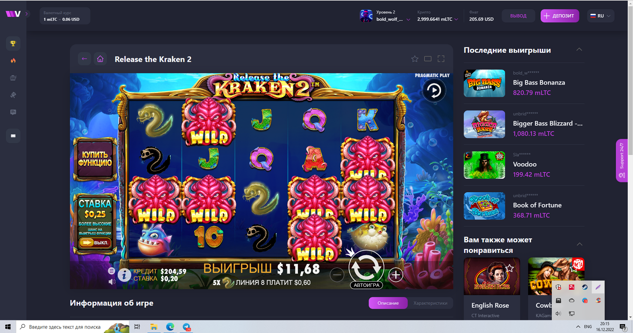The image size is (633, 333).
Task: Decrease the bet with the minus button
Action: pos(337,275)
